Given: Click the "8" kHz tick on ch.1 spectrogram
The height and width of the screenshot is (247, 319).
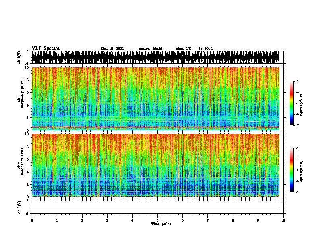Looking at the screenshot, I should (x=28, y=80).
